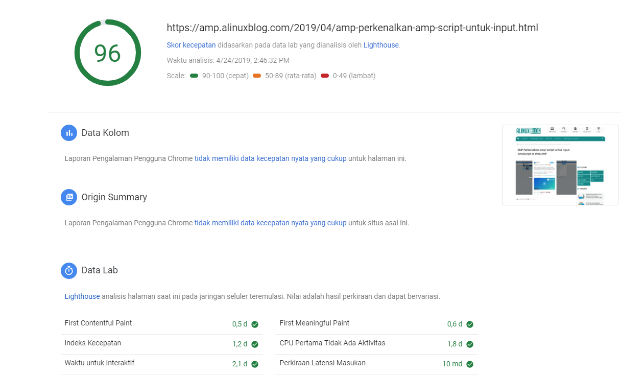Click the CPU Pertama Tidak Ada Aktivitas label
Screen dimensions: 621x375
332,343
